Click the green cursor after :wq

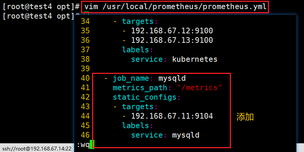click(x=92, y=144)
